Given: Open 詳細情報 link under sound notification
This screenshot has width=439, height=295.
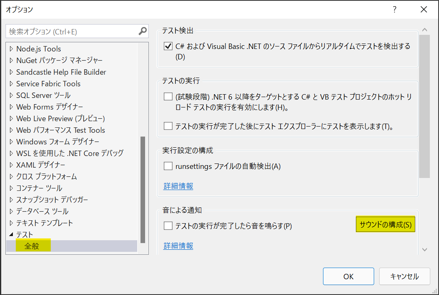Looking at the screenshot, I should [x=178, y=246].
